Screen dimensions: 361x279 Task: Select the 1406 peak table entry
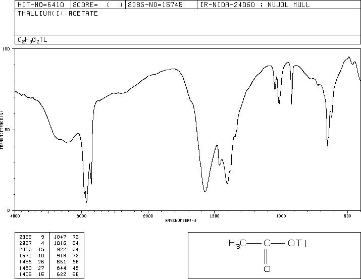click(25, 274)
